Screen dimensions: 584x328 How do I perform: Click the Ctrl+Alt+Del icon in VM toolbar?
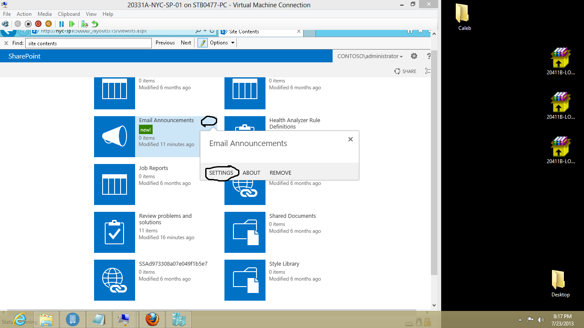point(6,24)
